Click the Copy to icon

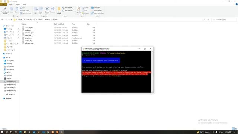(x=41, y=9)
